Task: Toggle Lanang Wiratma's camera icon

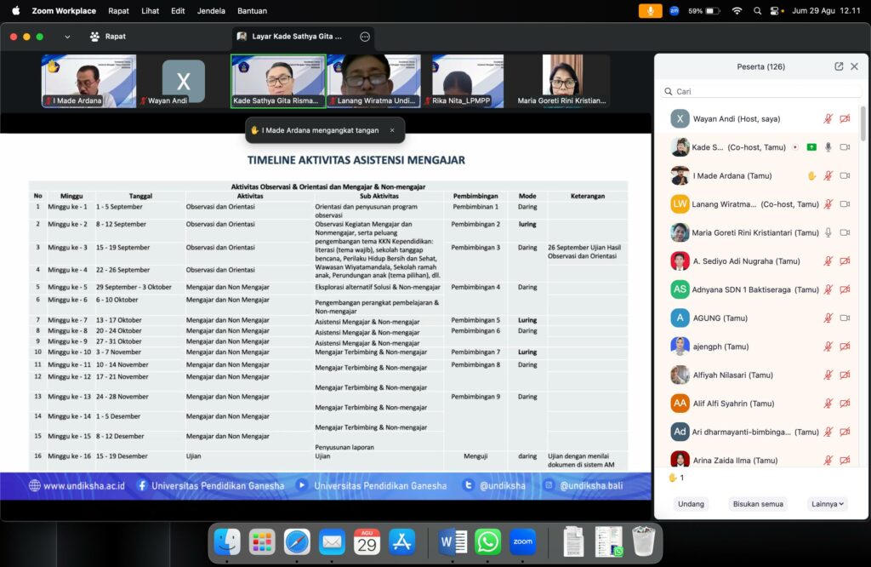Action: click(x=845, y=204)
